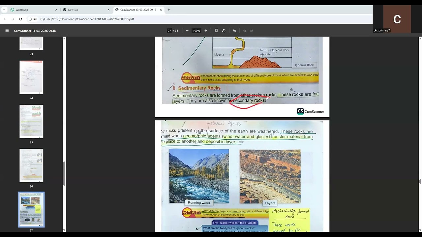Click the 'Magma' diagram label
The image size is (422, 237).
coord(219,55)
